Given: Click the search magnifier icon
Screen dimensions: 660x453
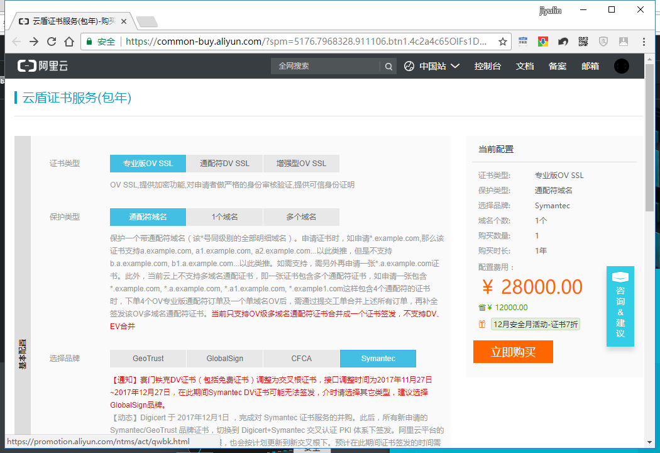Looking at the screenshot, I should [x=388, y=66].
